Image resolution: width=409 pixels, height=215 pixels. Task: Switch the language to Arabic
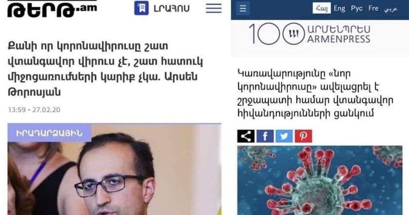[x=390, y=9]
